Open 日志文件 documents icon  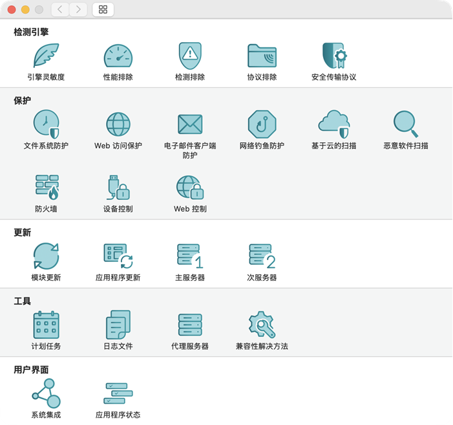click(118, 325)
